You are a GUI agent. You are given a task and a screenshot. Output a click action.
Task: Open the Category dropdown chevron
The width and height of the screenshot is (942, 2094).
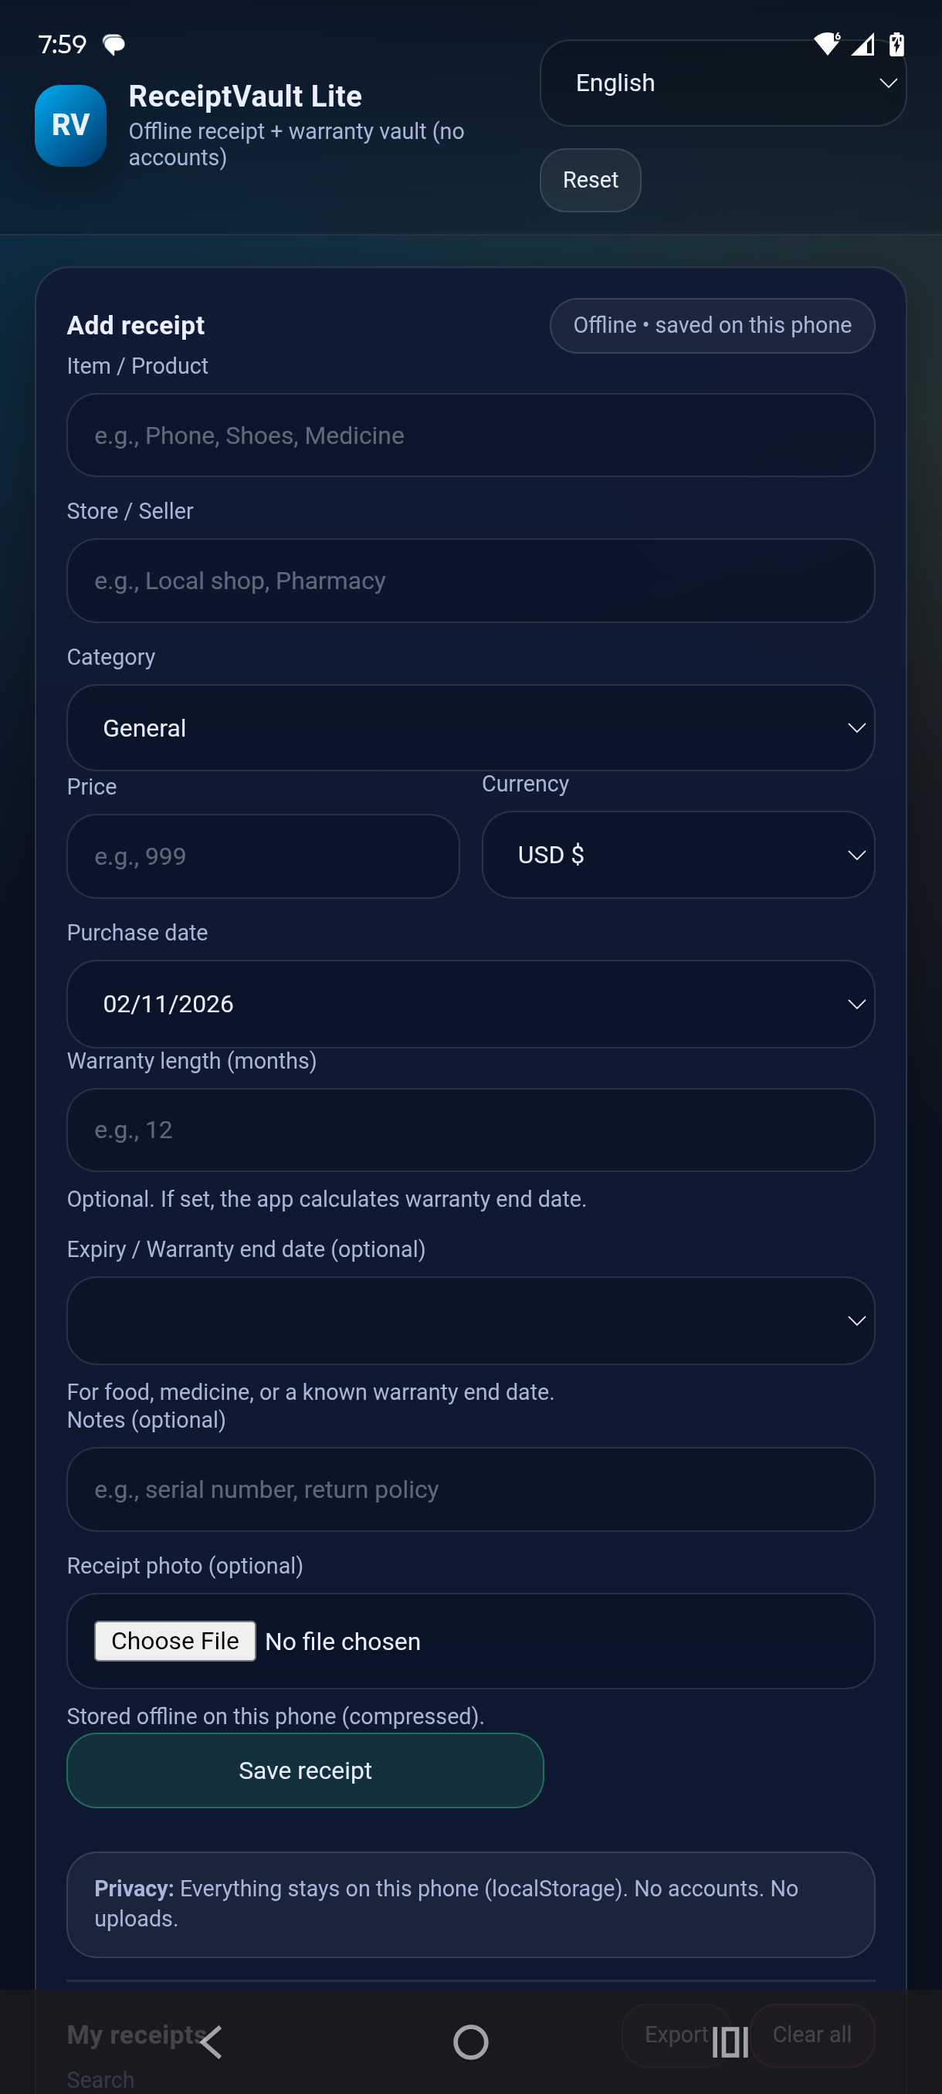tap(856, 727)
